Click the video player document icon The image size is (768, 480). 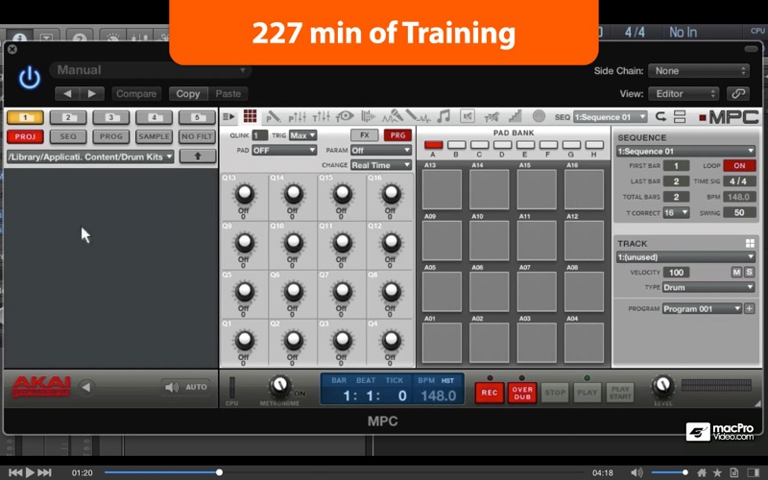[x=733, y=472]
